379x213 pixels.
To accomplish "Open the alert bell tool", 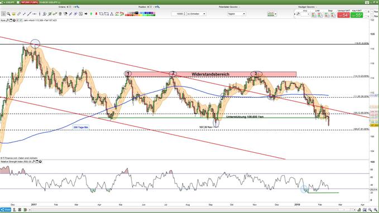I will [14, 14].
